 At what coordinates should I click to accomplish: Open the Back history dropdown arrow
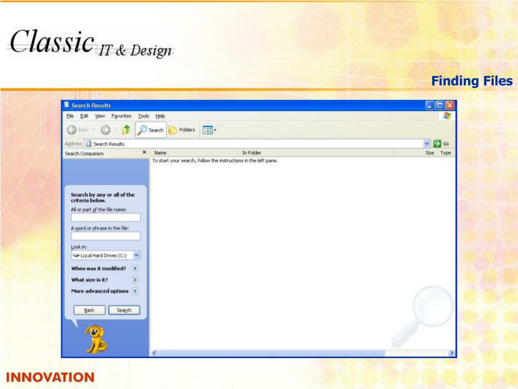tap(94, 130)
